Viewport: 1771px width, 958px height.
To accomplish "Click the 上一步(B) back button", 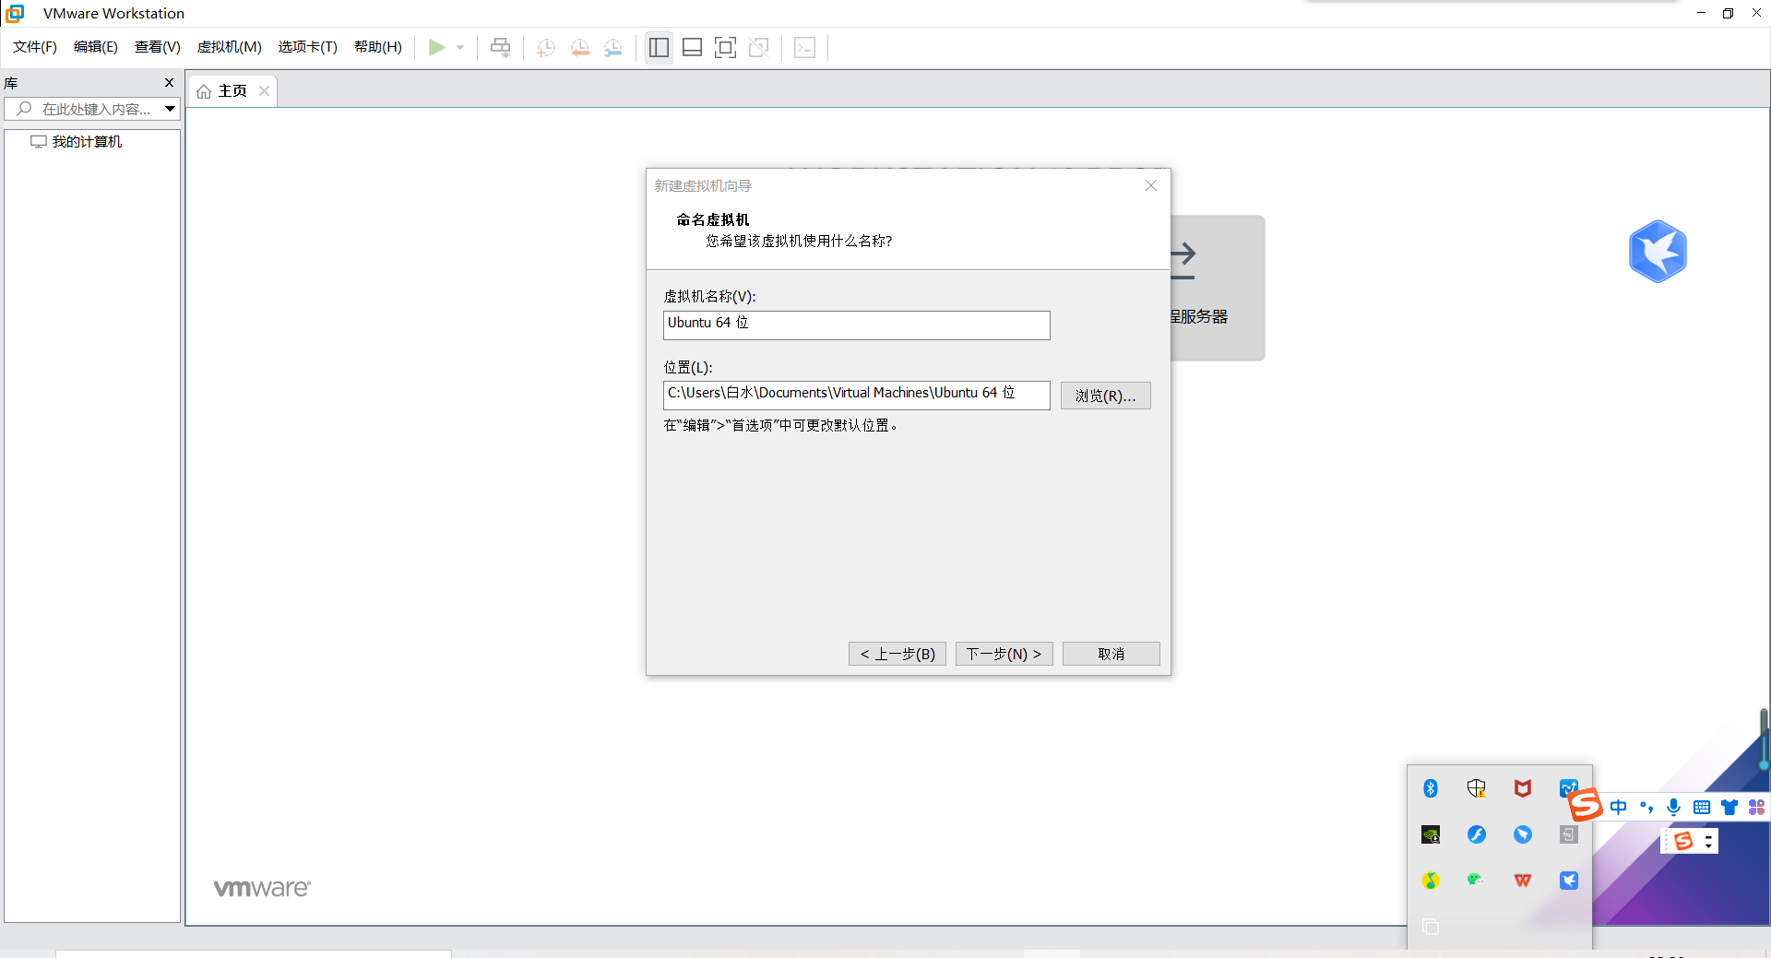I will pos(897,654).
